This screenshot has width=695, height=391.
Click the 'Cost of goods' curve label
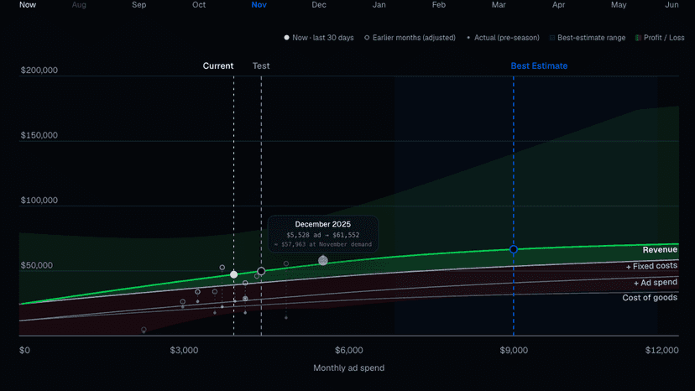(x=650, y=298)
